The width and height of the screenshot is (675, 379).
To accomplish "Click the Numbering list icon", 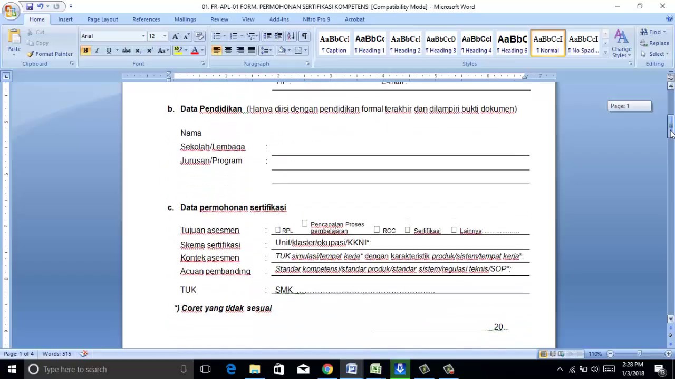I will pyautogui.click(x=234, y=36).
